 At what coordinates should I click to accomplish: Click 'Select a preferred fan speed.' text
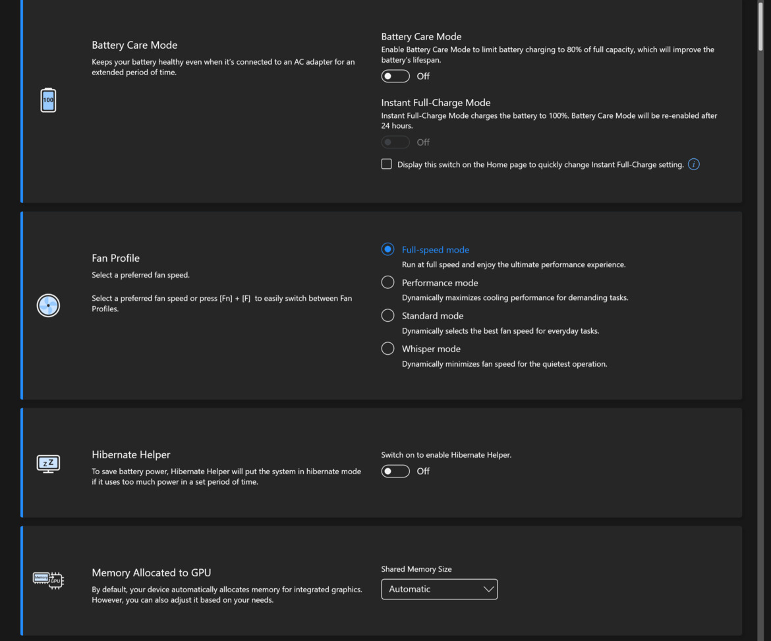pyautogui.click(x=140, y=275)
